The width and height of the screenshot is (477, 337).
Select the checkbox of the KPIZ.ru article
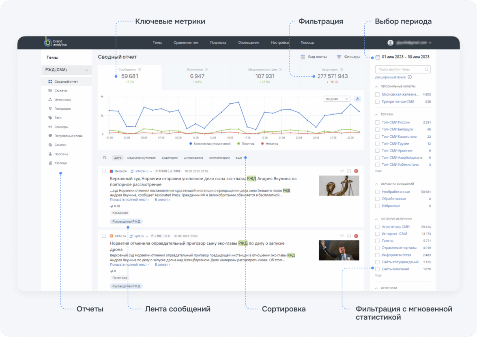click(x=104, y=236)
